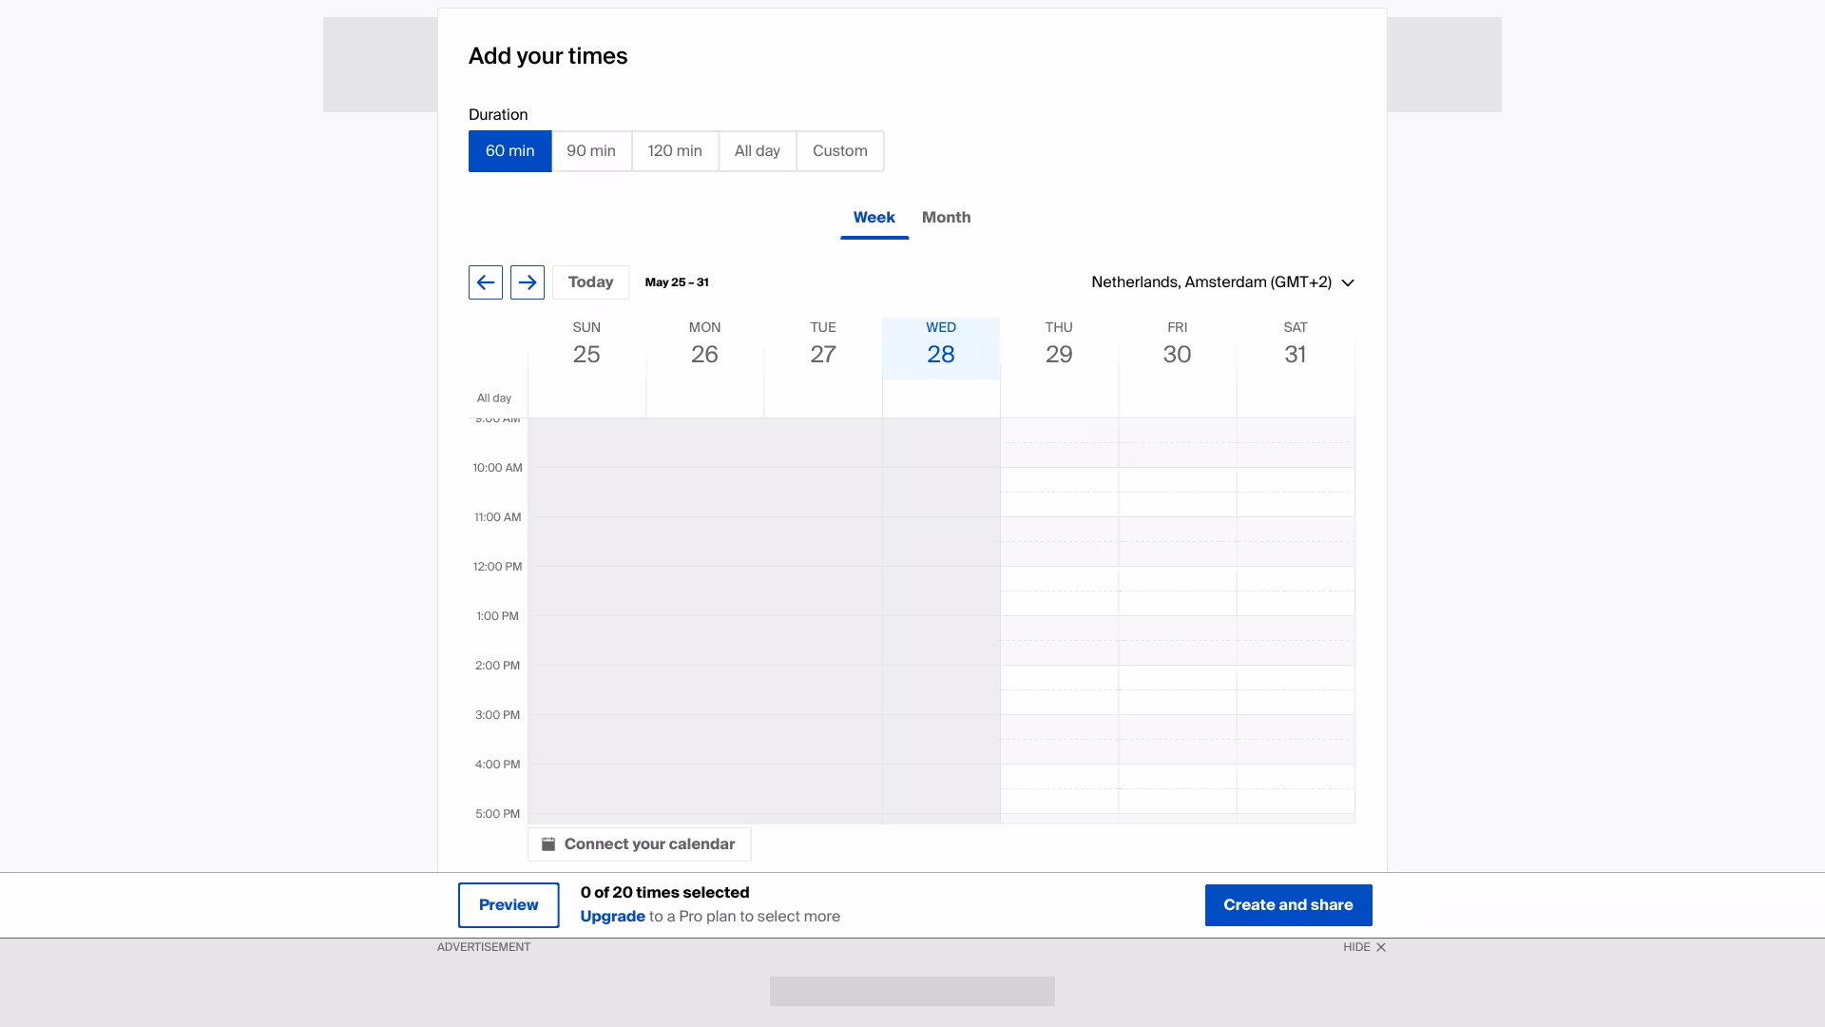Select Wednesday 28 column header

(941, 347)
